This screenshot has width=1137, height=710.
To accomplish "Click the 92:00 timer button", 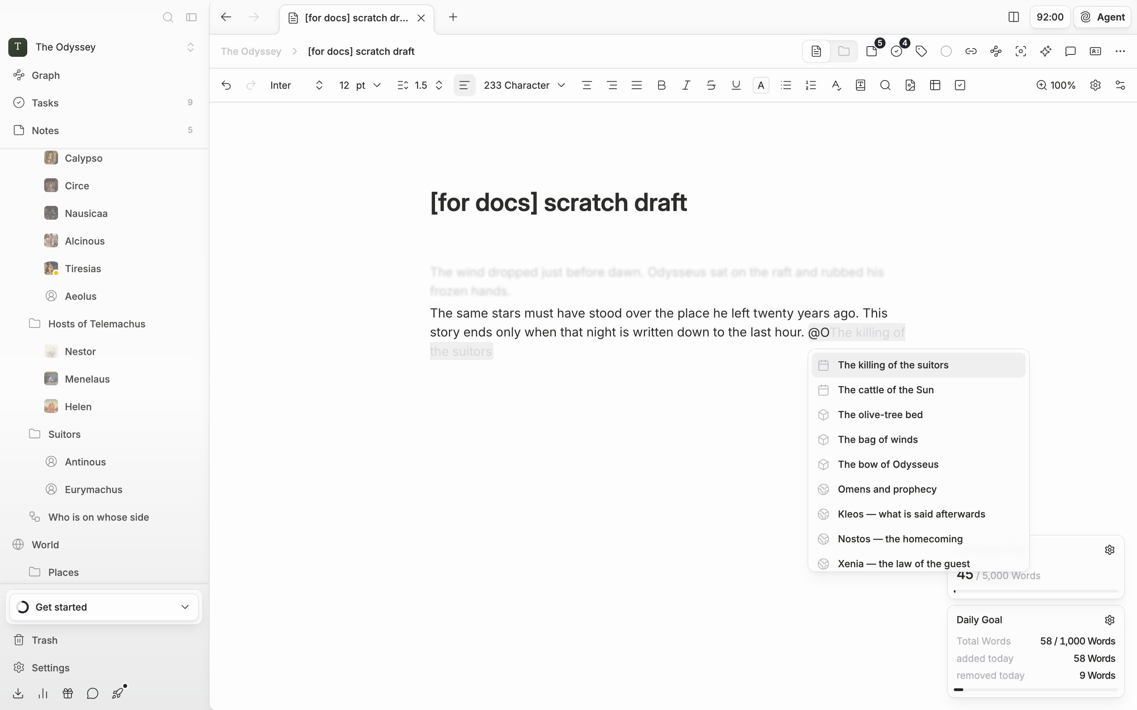I will [x=1050, y=17].
